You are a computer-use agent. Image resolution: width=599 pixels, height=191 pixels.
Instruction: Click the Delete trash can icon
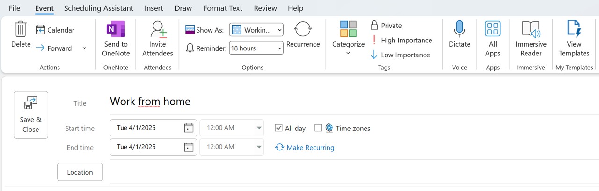[21, 29]
